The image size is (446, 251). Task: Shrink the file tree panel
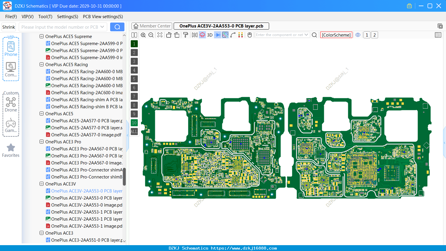tap(9, 27)
